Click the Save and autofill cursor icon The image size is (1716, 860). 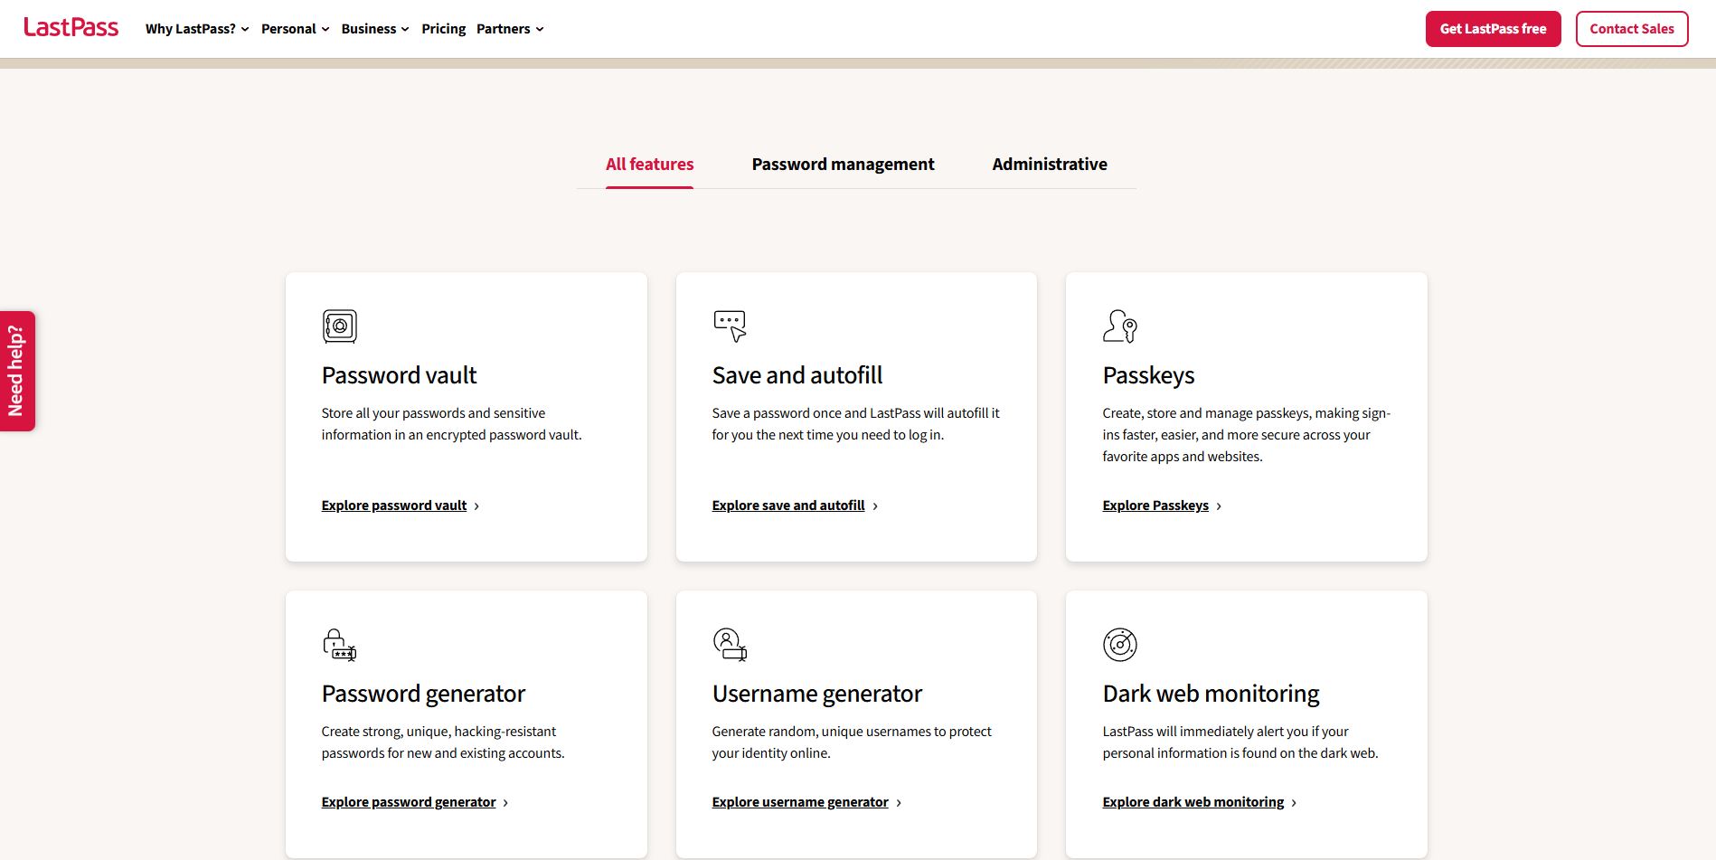pyautogui.click(x=731, y=326)
